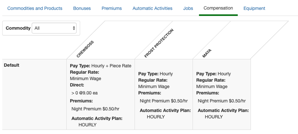The width and height of the screenshot is (298, 134).
Task: Click the MAYA column header
Action: pyautogui.click(x=207, y=53)
